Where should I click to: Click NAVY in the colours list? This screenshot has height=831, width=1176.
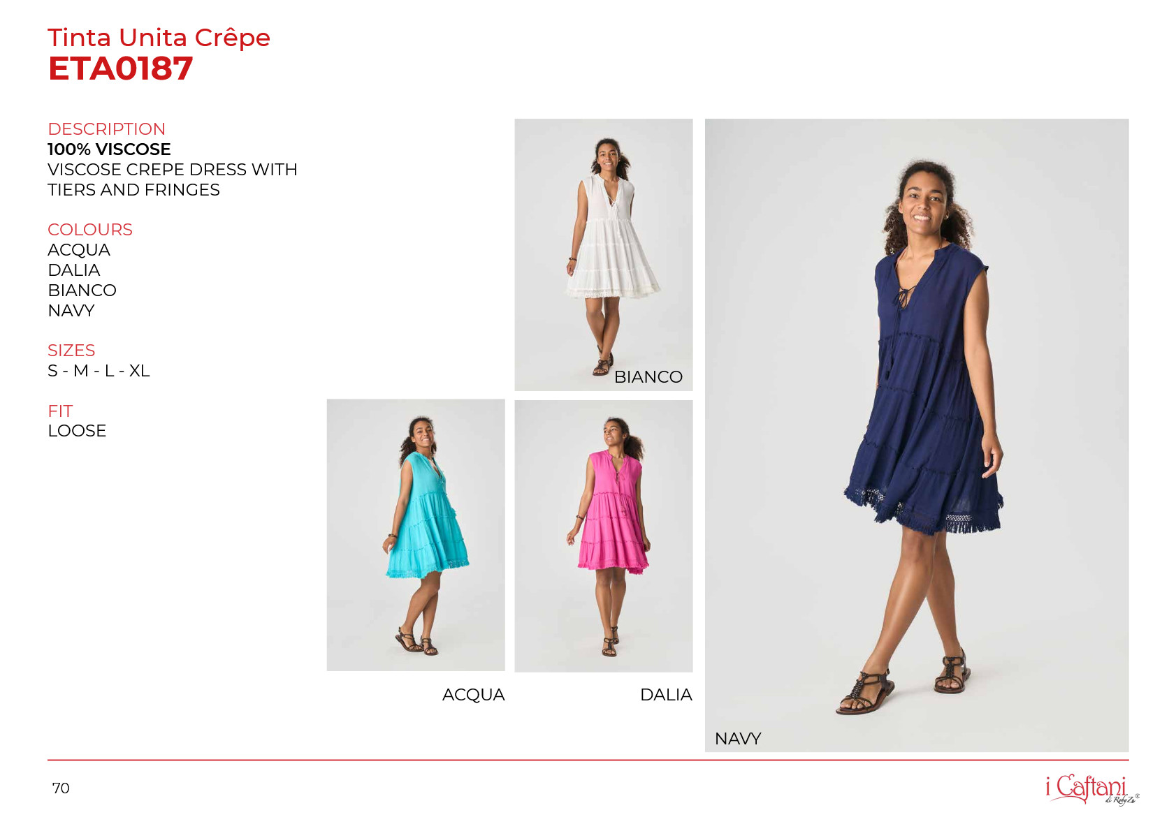(x=71, y=311)
